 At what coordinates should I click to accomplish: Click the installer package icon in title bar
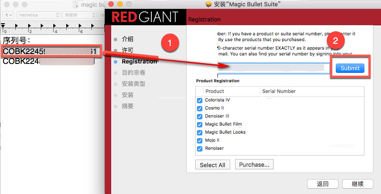209,4
